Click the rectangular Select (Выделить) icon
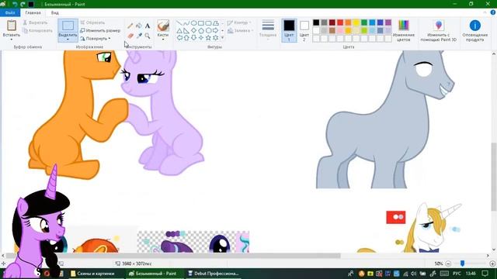 (x=68, y=26)
